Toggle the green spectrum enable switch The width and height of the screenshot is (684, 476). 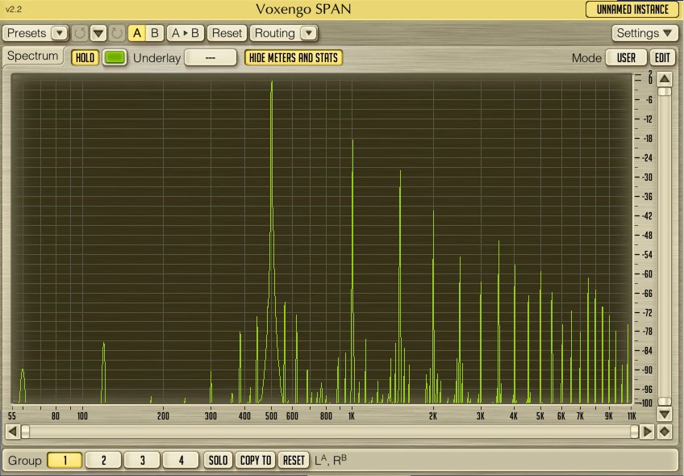115,58
